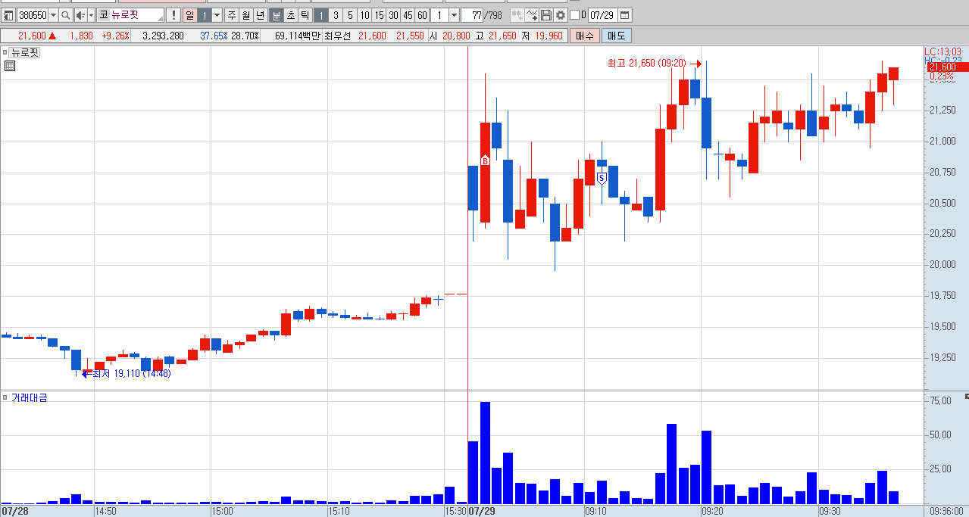Screen dimensions: 969x517
Task: Click the speaker sound alert icon
Action: (80, 15)
